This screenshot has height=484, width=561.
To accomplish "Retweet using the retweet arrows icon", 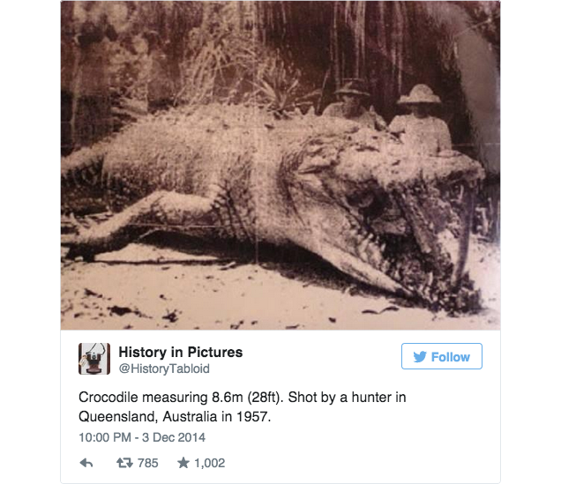I will (124, 463).
